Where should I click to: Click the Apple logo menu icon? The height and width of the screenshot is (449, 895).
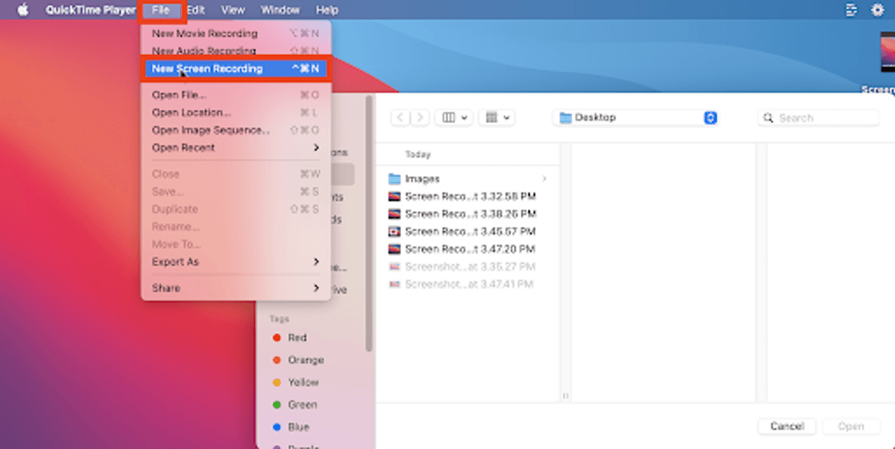pyautogui.click(x=23, y=10)
